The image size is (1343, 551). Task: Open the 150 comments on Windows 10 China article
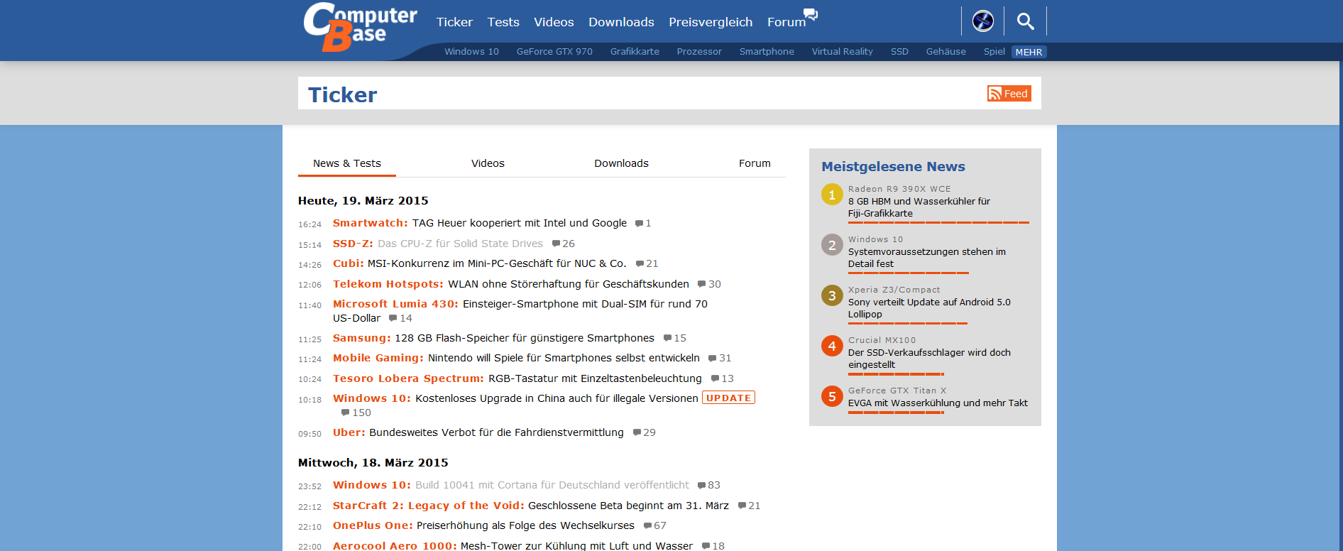pyautogui.click(x=356, y=413)
